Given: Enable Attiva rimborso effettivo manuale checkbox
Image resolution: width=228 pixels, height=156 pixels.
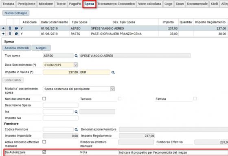Looking at the screenshot, I should pos(44,142).
